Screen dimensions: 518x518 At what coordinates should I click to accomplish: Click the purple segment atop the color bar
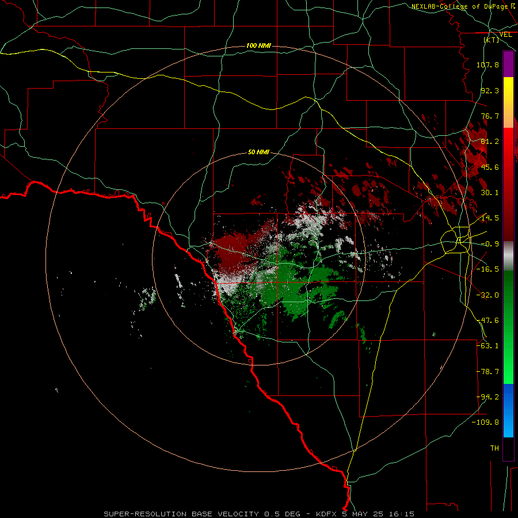(508, 64)
